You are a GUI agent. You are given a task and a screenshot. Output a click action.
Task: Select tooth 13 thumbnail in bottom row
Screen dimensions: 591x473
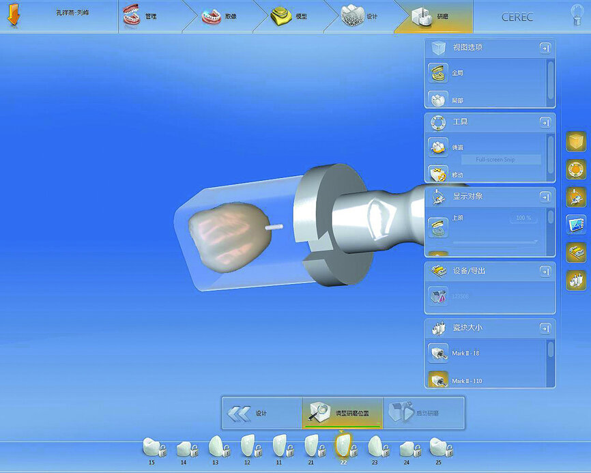pos(216,447)
